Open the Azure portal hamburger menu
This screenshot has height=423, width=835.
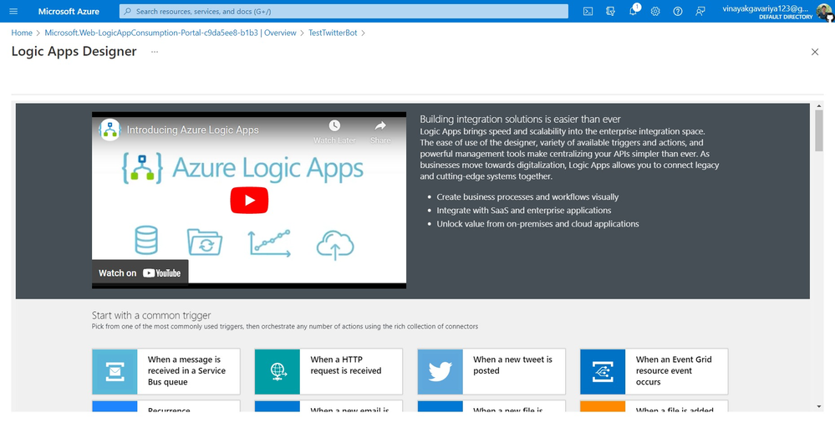click(13, 11)
